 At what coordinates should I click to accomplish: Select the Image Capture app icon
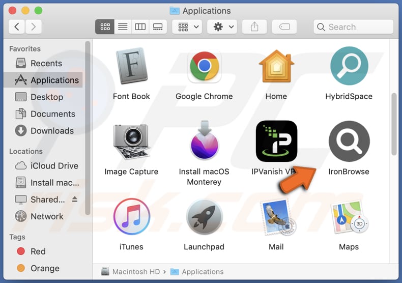coord(131,141)
